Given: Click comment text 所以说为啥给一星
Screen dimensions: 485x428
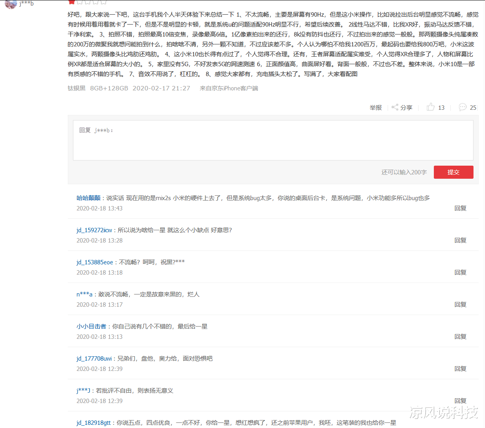Looking at the screenshot, I should tap(142, 230).
